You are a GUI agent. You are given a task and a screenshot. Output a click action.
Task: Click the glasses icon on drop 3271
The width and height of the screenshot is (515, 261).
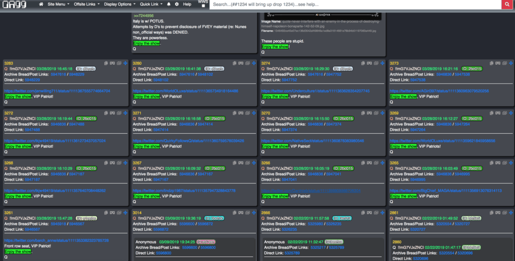241,113
